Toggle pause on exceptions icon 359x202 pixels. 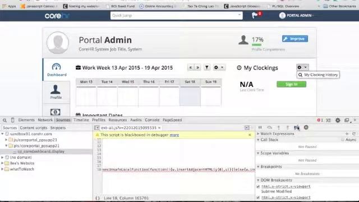pyautogui.click(x=306, y=127)
